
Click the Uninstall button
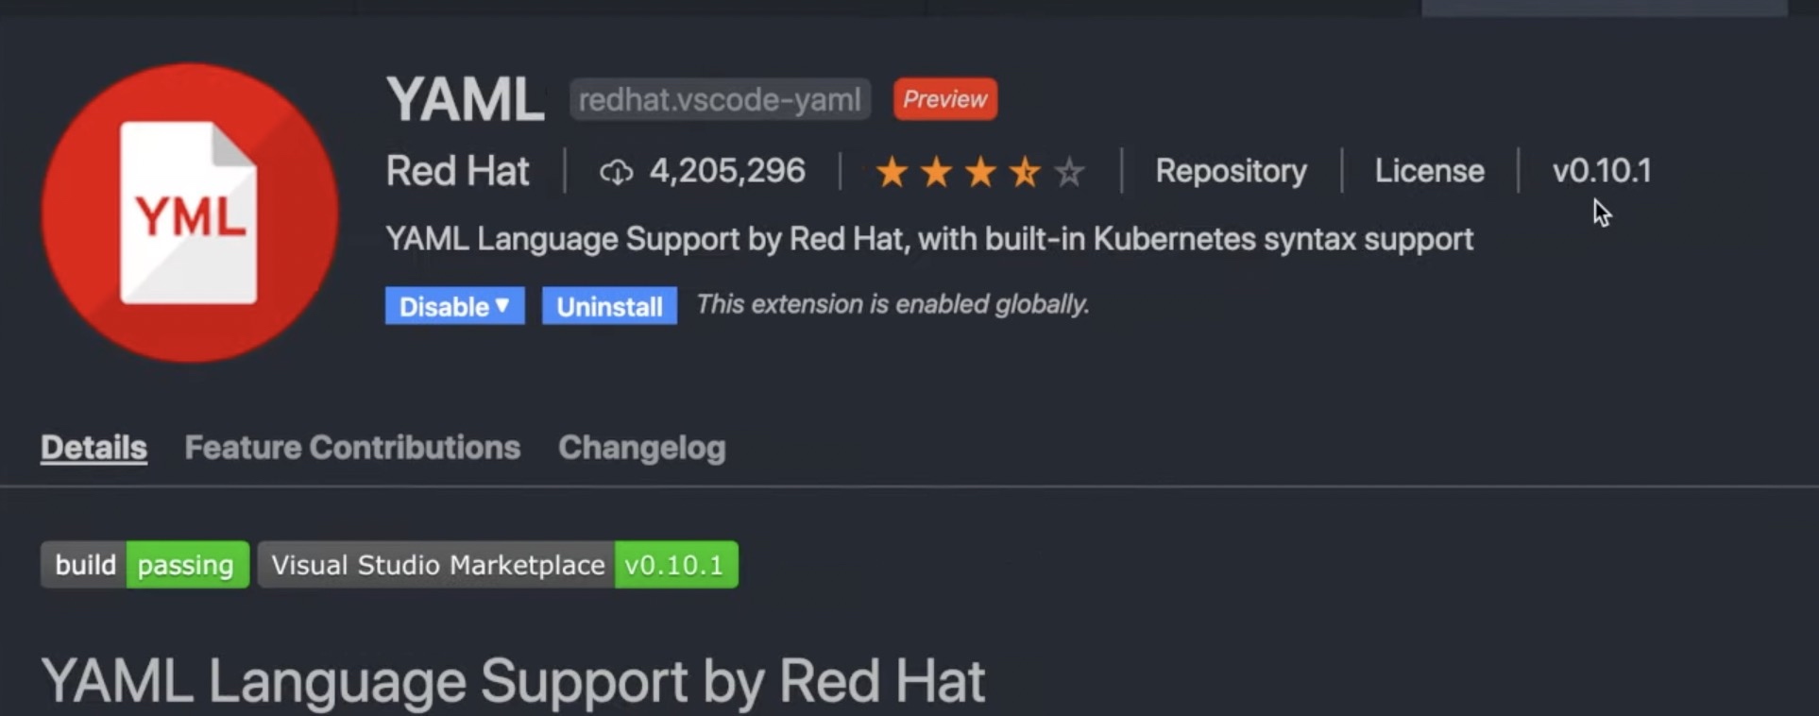[x=609, y=306]
